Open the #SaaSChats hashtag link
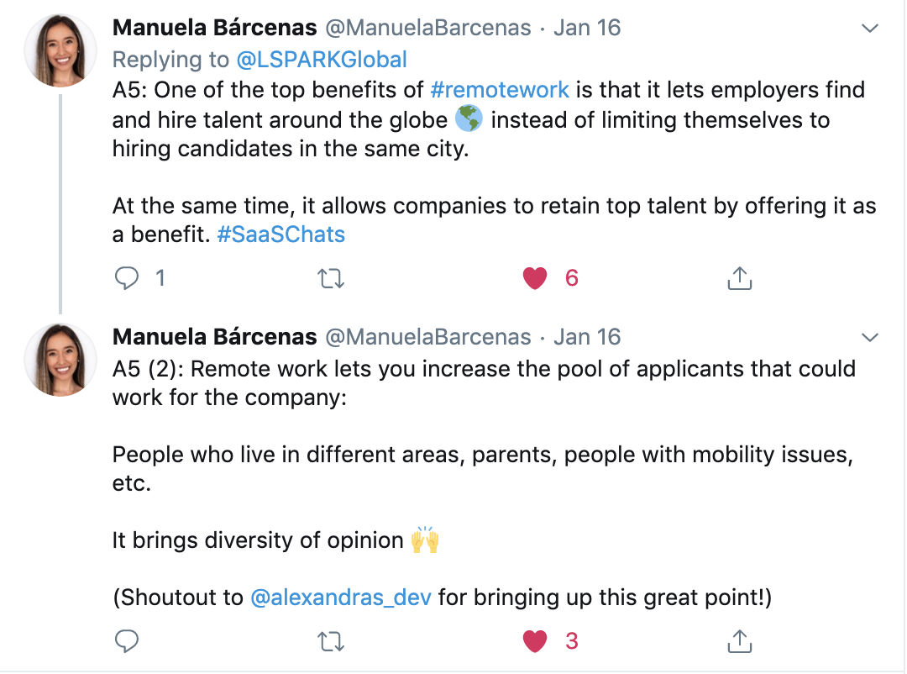 (281, 234)
